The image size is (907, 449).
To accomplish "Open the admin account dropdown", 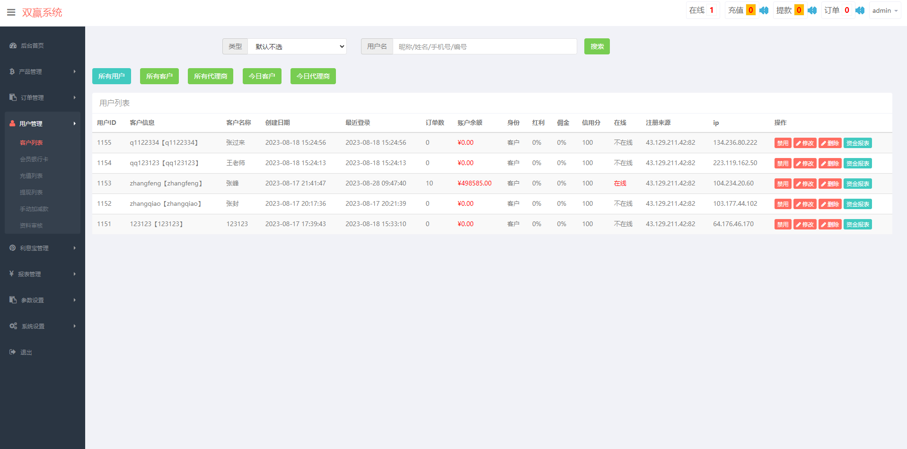I will [x=884, y=10].
